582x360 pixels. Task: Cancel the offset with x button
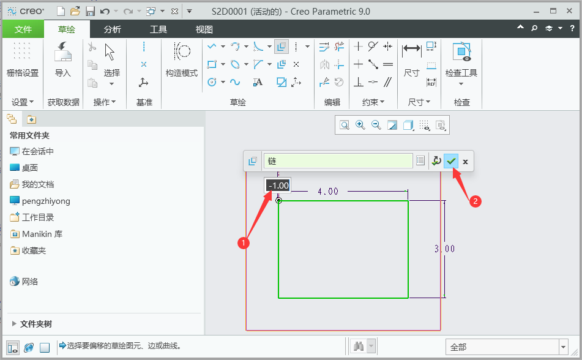point(466,161)
